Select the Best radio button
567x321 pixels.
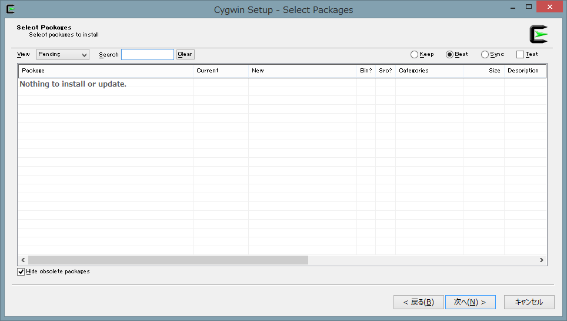pyautogui.click(x=450, y=54)
